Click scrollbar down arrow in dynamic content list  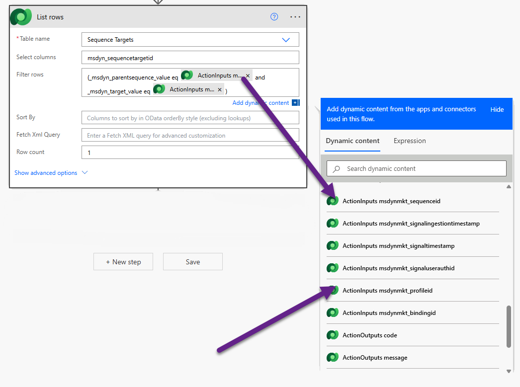pyautogui.click(x=509, y=371)
